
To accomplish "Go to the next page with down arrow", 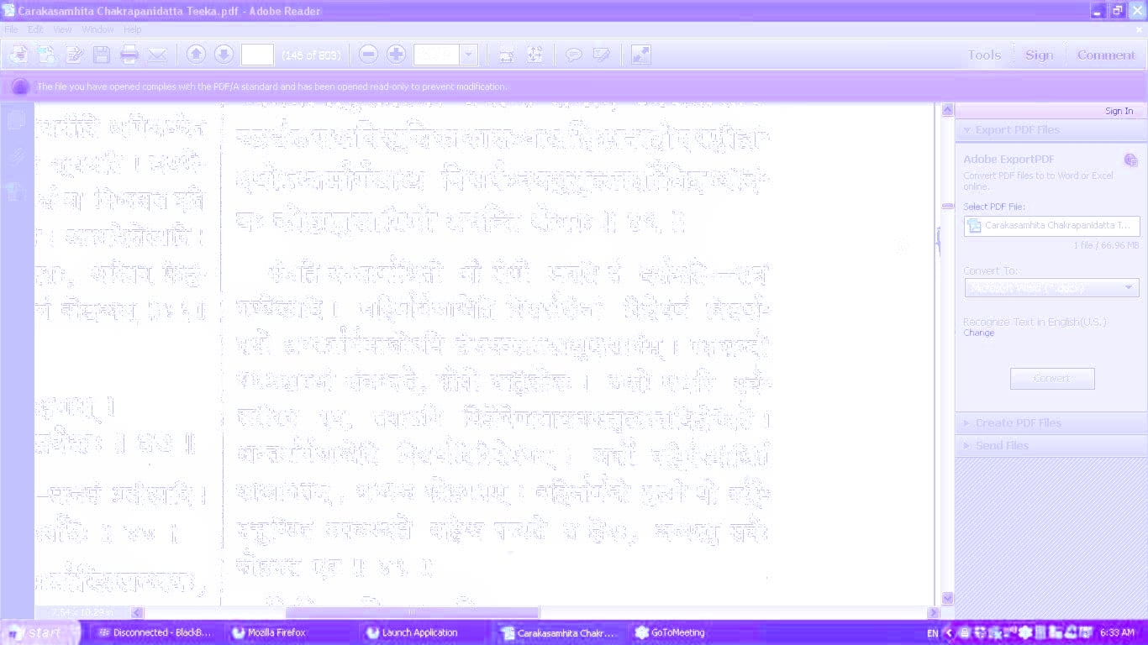I will click(224, 55).
